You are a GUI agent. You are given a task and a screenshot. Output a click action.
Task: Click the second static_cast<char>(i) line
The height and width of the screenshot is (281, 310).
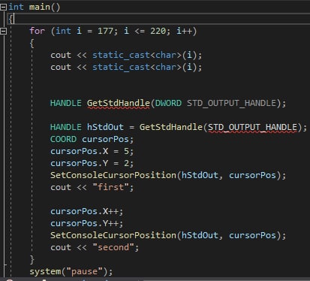[126, 67]
